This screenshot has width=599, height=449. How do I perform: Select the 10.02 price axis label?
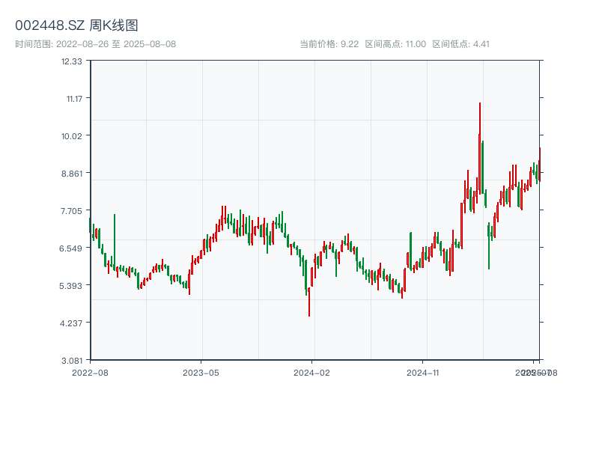pos(72,135)
